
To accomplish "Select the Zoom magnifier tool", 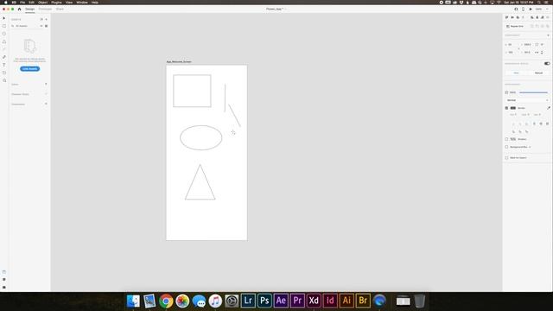I will coord(4,80).
